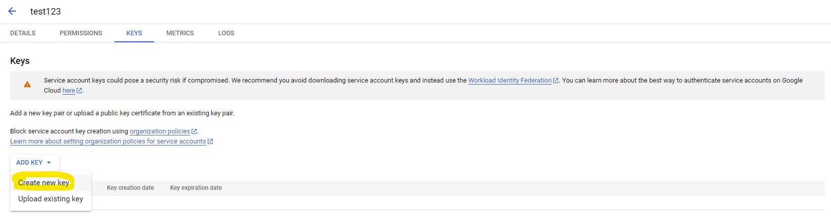
Task: Click external-link icon after 'organization policies'
Action: pyautogui.click(x=194, y=131)
